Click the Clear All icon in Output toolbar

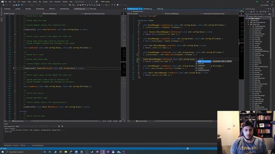point(59,127)
